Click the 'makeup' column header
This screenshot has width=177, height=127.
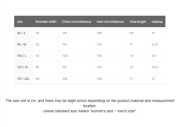pyautogui.click(x=157, y=22)
